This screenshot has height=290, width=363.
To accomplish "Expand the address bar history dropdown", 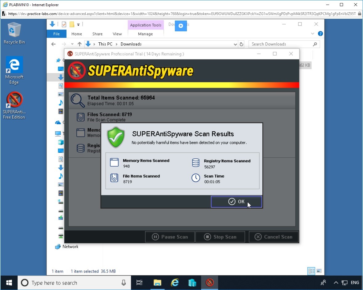I will [x=235, y=44].
